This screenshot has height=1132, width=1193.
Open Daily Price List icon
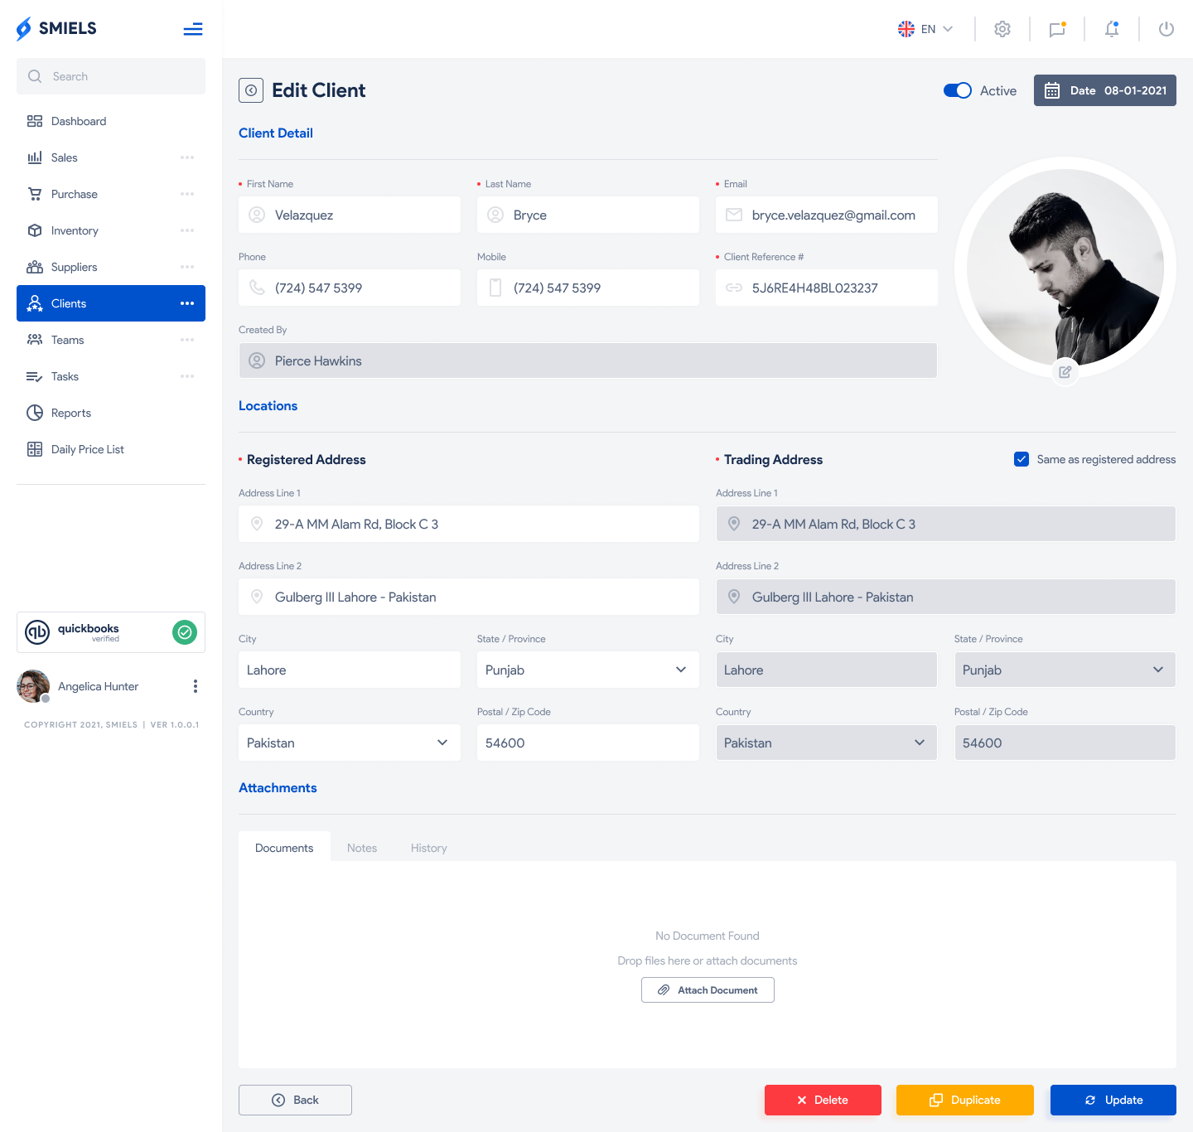tap(35, 449)
